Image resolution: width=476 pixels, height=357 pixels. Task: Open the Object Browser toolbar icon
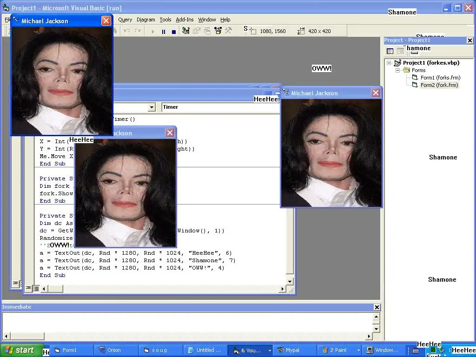point(218,31)
